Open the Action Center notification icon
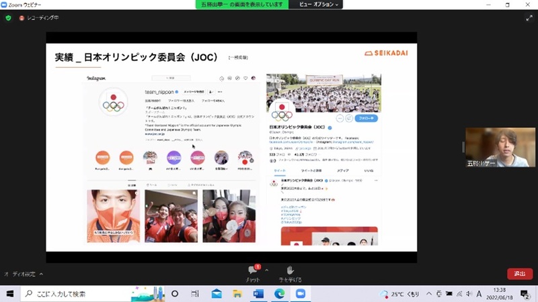 click(x=525, y=294)
